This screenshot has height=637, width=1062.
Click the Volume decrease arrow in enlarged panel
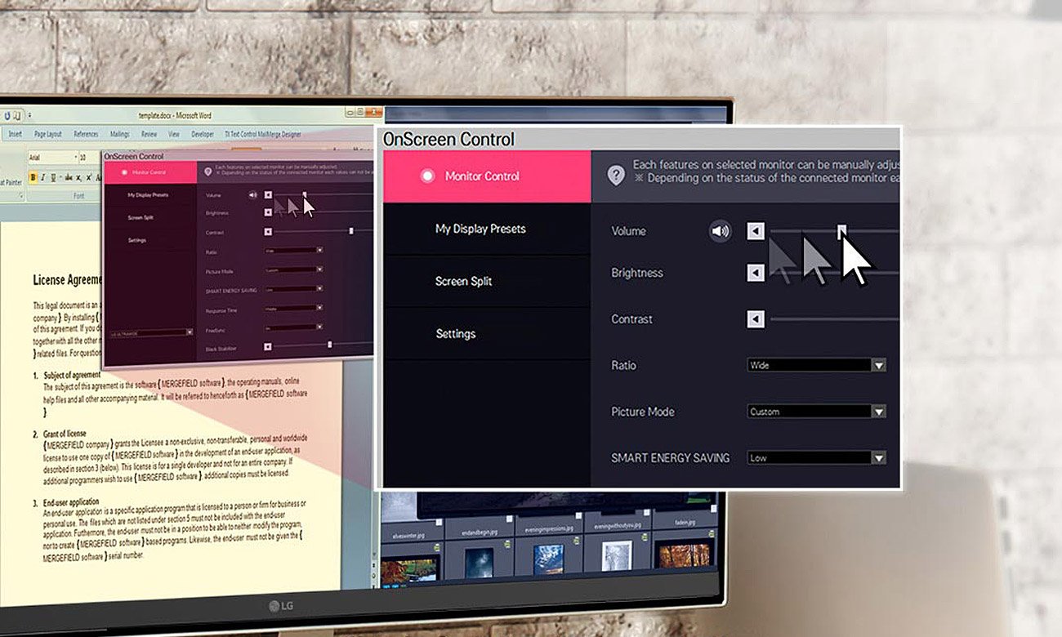756,232
